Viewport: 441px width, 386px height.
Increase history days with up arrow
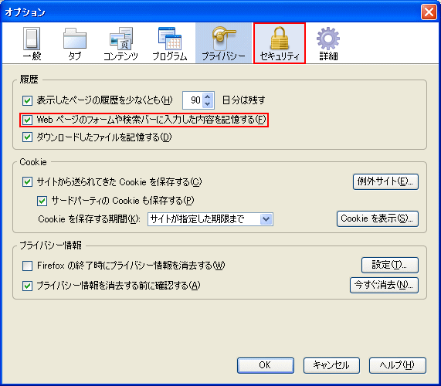tap(208, 96)
